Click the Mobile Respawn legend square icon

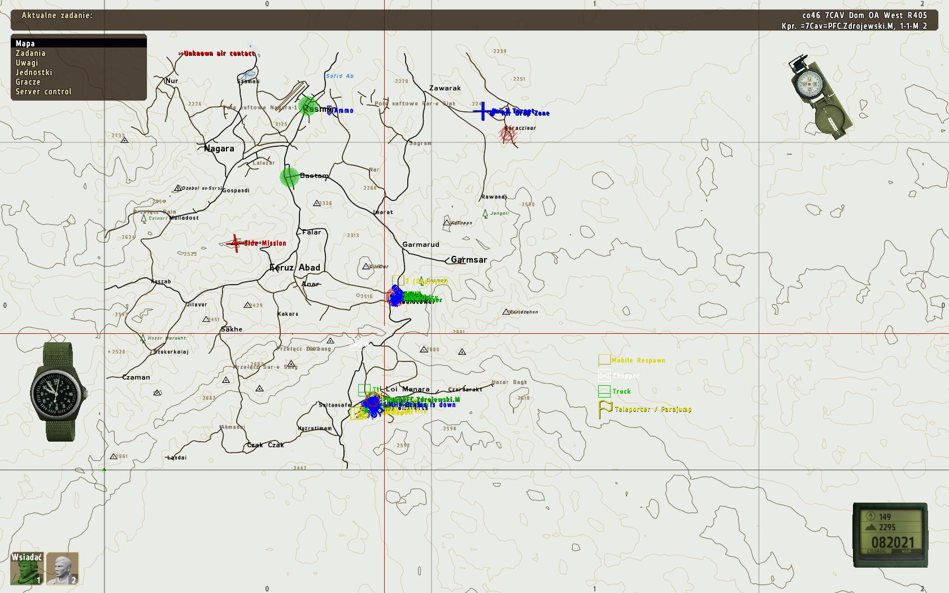click(604, 360)
